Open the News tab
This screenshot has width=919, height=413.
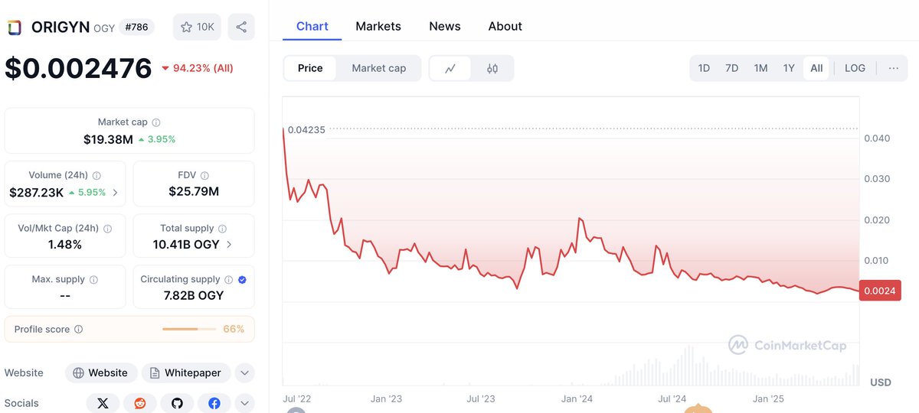pos(445,26)
